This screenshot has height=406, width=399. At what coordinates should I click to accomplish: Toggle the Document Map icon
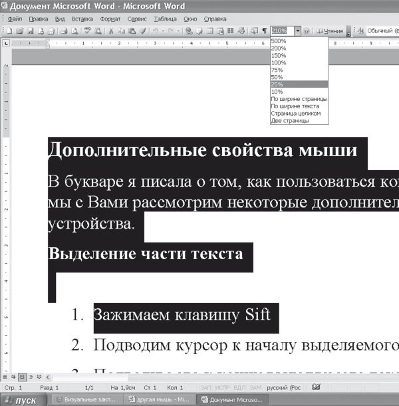pos(254,31)
